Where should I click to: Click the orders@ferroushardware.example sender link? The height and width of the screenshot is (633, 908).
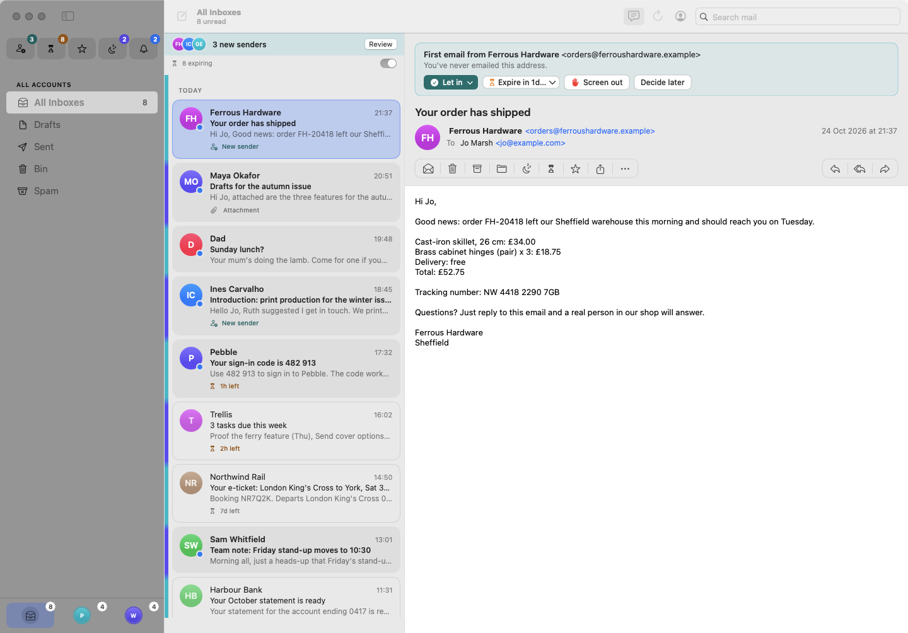[590, 131]
